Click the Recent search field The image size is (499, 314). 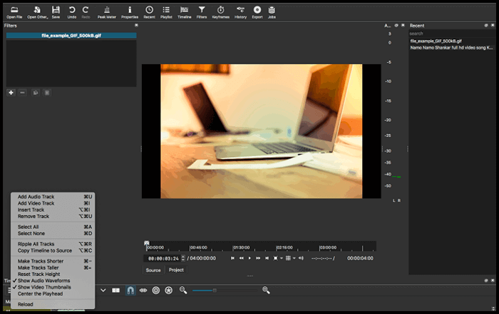tap(449, 33)
